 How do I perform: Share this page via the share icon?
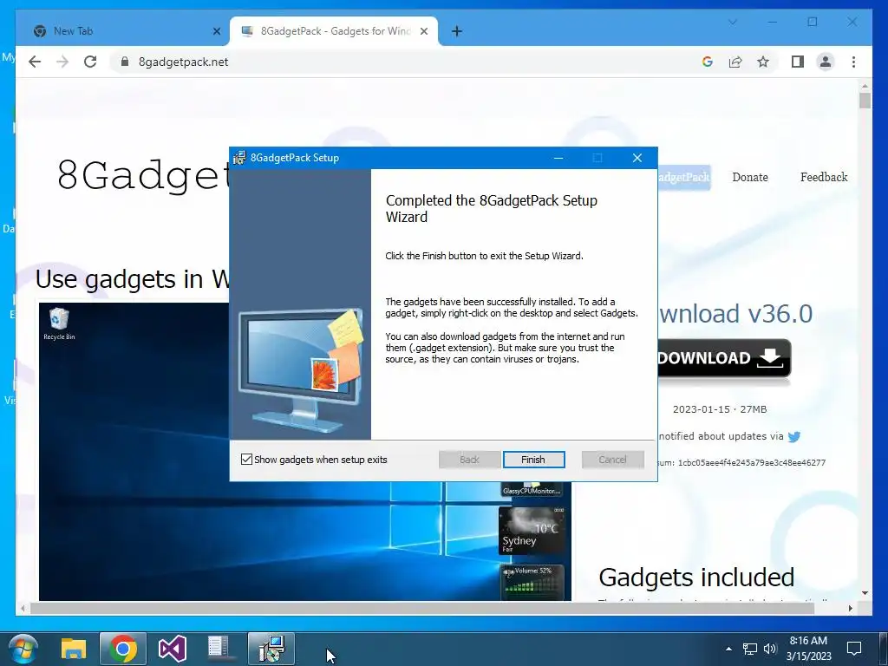735,62
